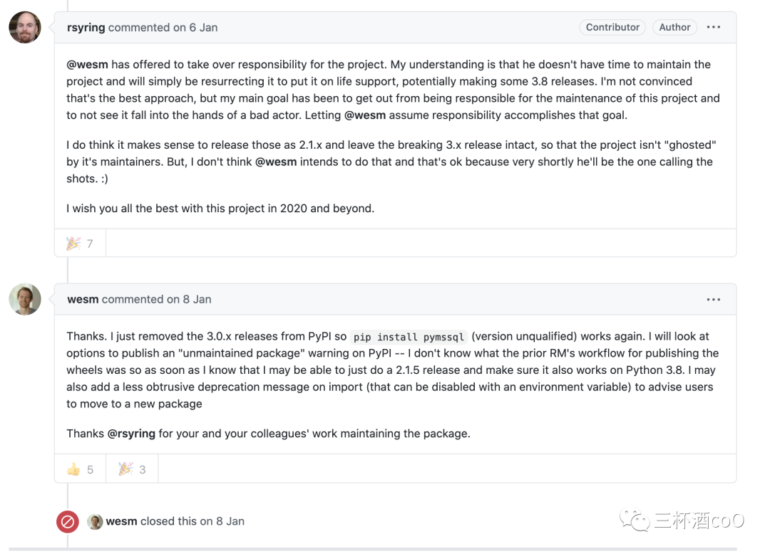The image size is (770, 554).
Task: Click @rsyring mention in wesm's comment
Action: point(131,433)
